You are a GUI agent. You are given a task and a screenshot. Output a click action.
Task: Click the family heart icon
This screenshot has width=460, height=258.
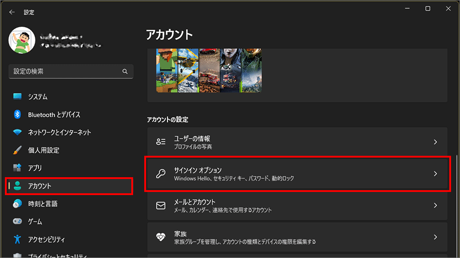(161, 237)
